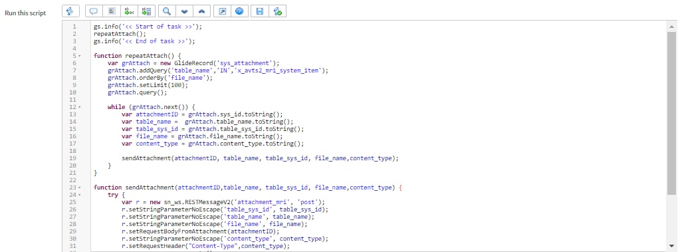Image resolution: width=678 pixels, height=252 pixels.
Task: Click the vertical scrollbar thumb
Action: (671, 112)
